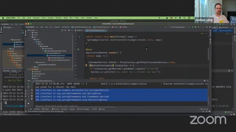Screen dimensions: 236x132
Task: Open the TODO tool window
Action: click(38, 109)
